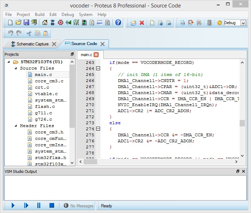This screenshot has width=251, height=213.
Task: Advance the simulation one frame with step button
Action: click(x=26, y=205)
